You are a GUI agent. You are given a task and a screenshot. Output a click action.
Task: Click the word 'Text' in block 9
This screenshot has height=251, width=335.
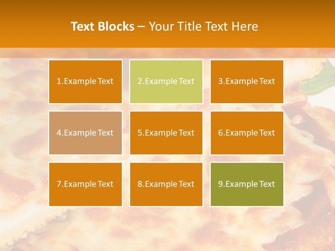[267, 184]
